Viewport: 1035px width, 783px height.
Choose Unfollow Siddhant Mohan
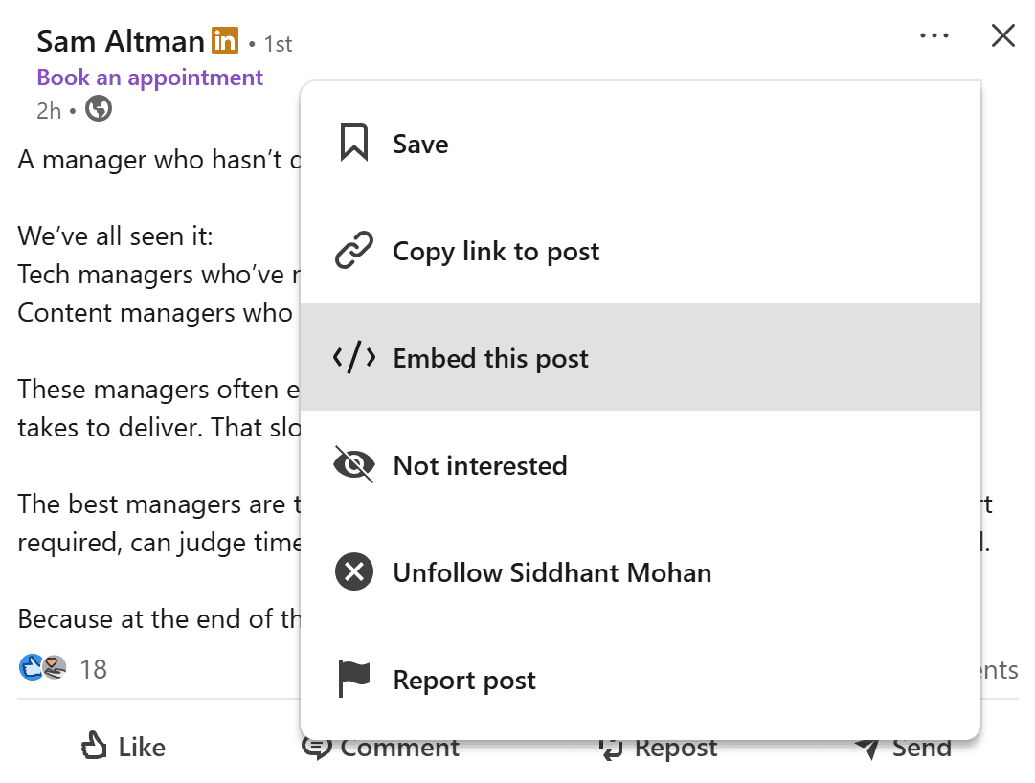point(551,573)
